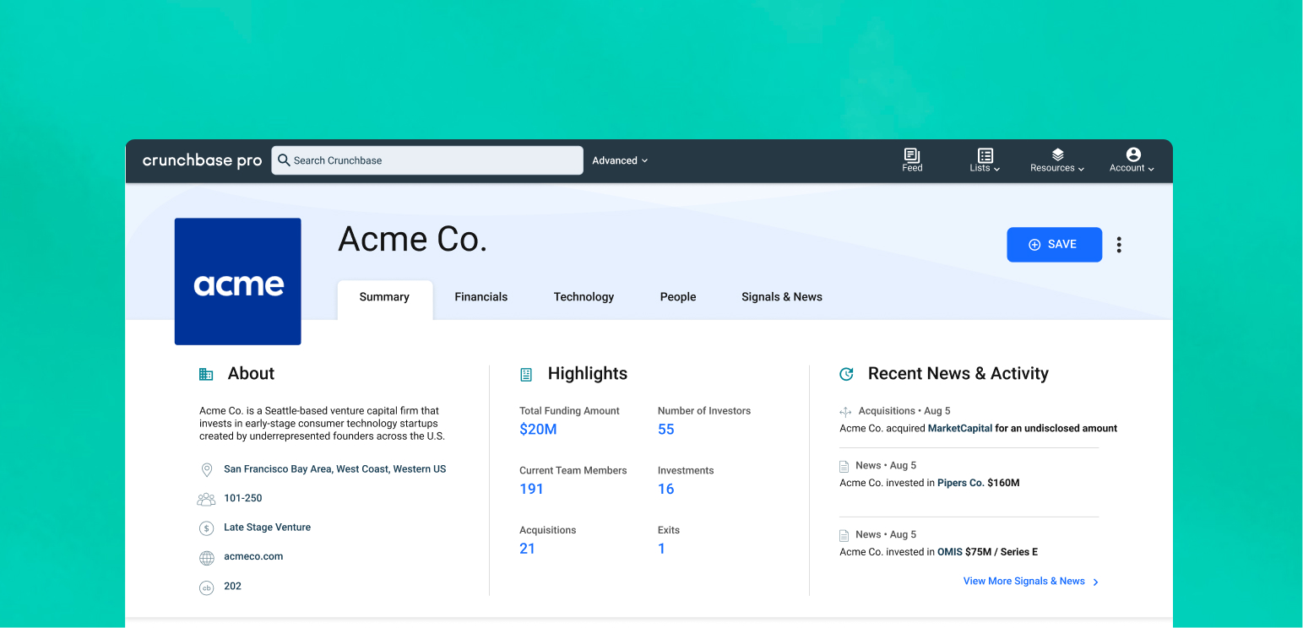Expand the Account dropdown chevron

pyautogui.click(x=1150, y=169)
